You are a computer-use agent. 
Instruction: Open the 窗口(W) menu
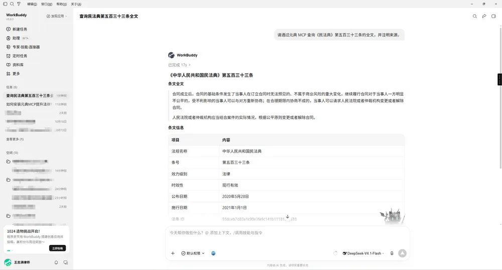click(47, 4)
